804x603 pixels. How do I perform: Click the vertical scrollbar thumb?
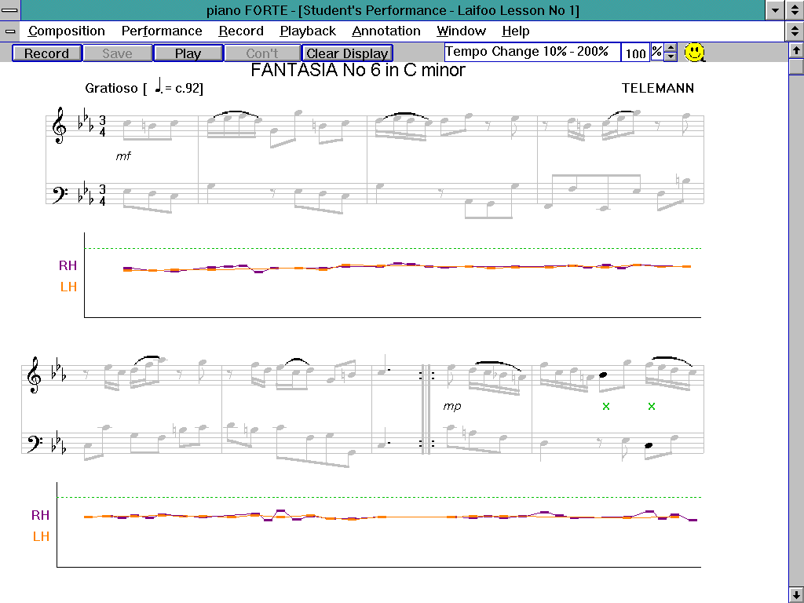[796, 67]
